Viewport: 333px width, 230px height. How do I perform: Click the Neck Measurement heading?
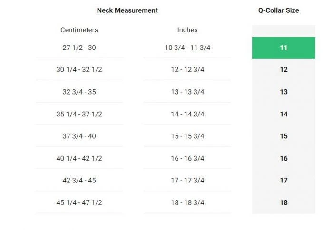(127, 10)
